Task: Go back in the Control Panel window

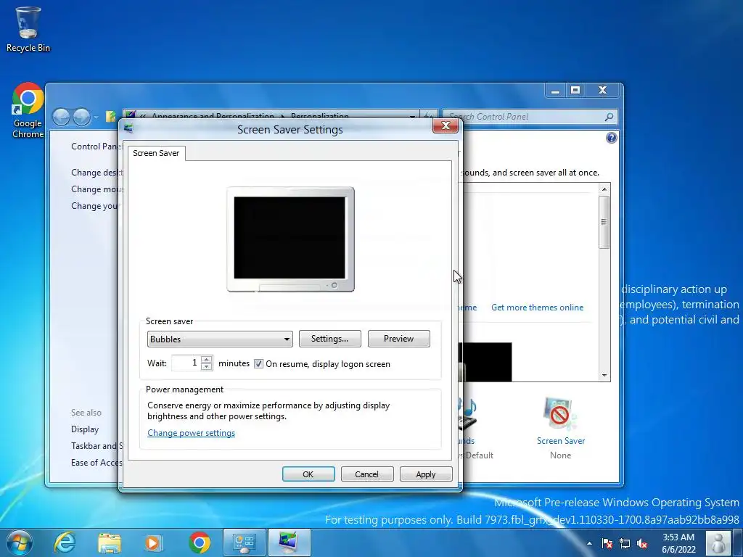Action: pos(61,117)
